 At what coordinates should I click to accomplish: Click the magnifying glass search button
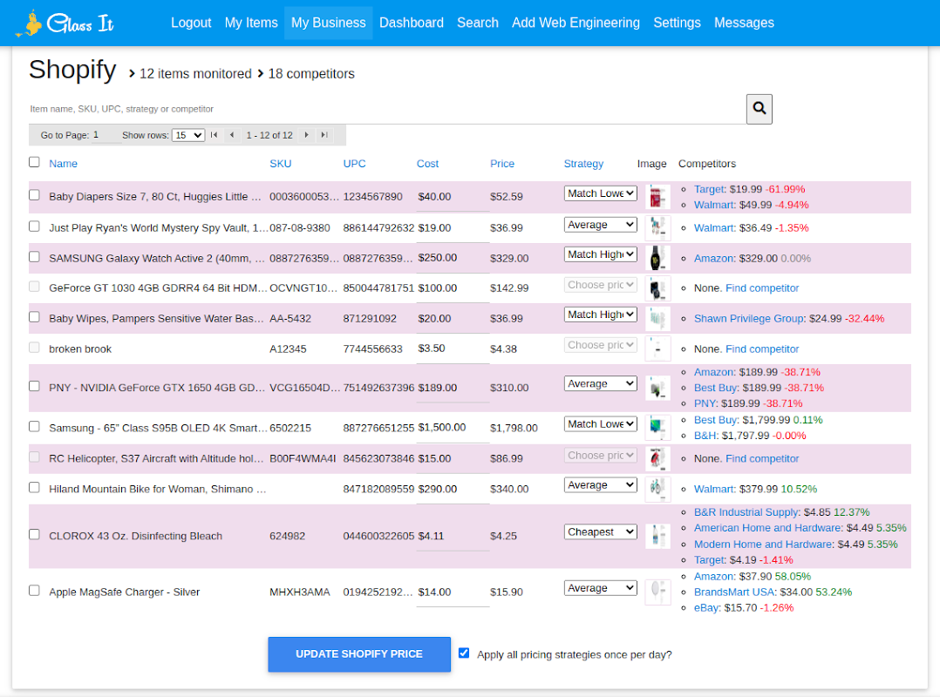[759, 109]
